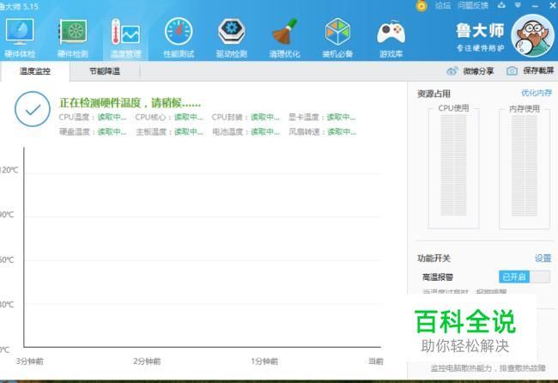Screen dimensions: 558x383
Task: Click the CPU核心 reading text
Action: tap(169, 117)
